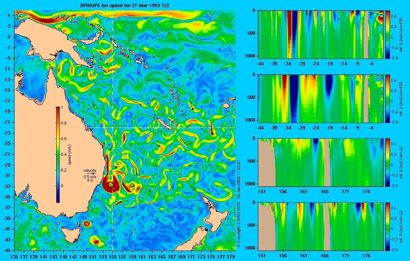Screen dimensions: 410x261
Task: Click the colorbar of the vel. S lat=-22 panel
Action: (x=387, y=226)
